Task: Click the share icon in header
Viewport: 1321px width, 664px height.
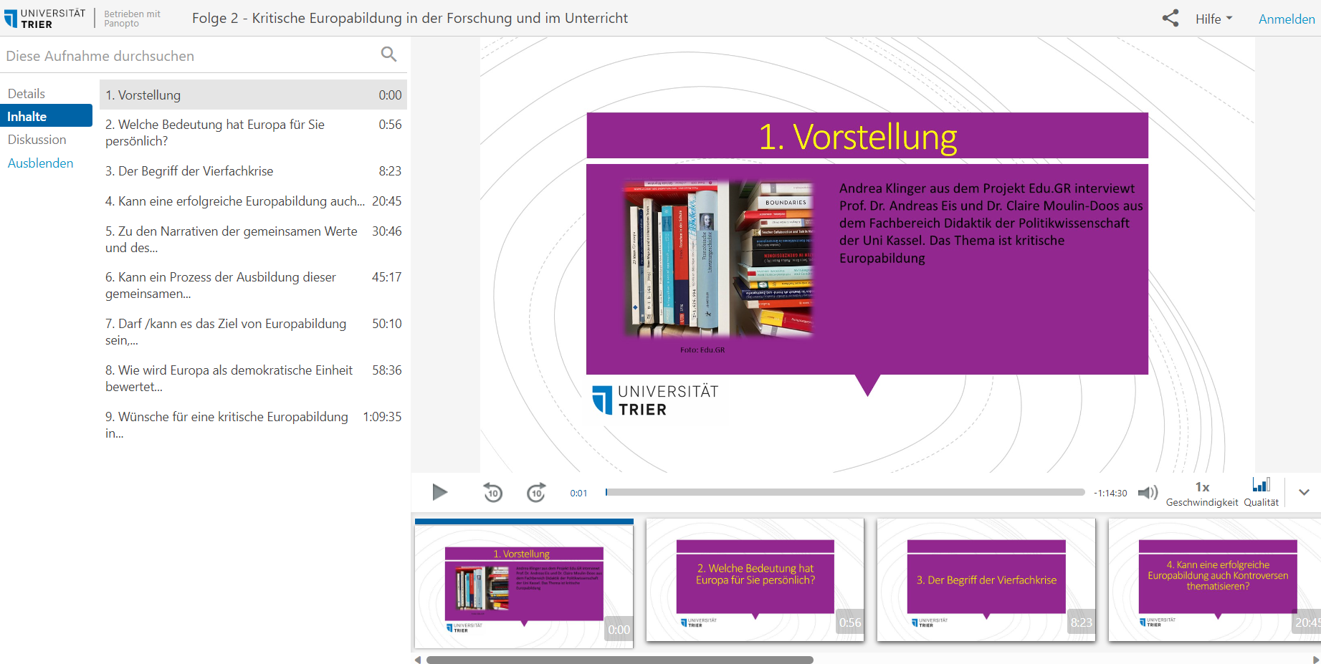Action: click(1170, 18)
